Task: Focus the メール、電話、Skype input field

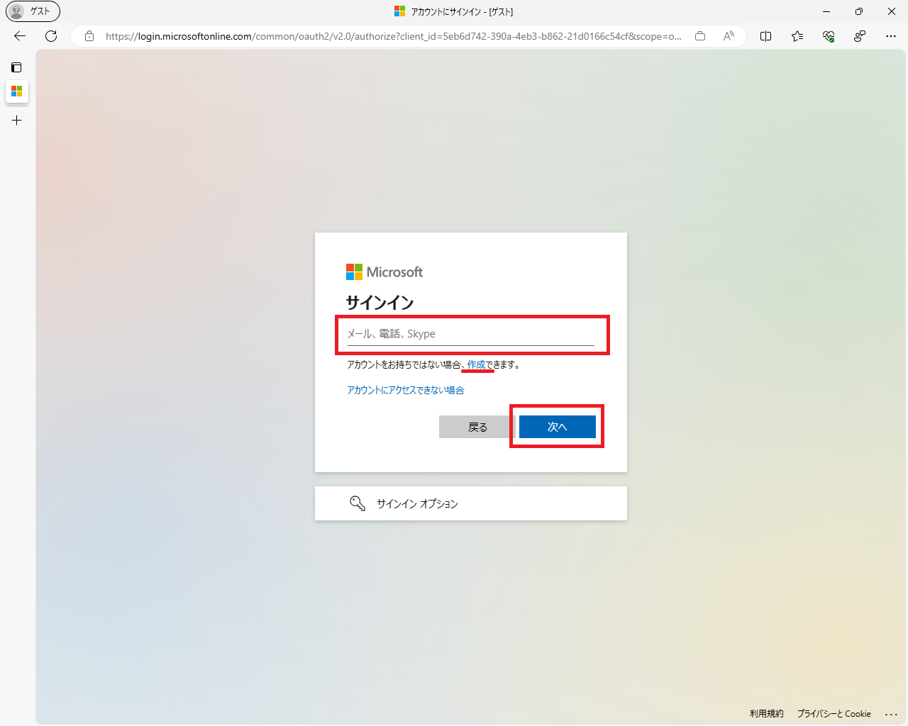Action: (x=471, y=334)
